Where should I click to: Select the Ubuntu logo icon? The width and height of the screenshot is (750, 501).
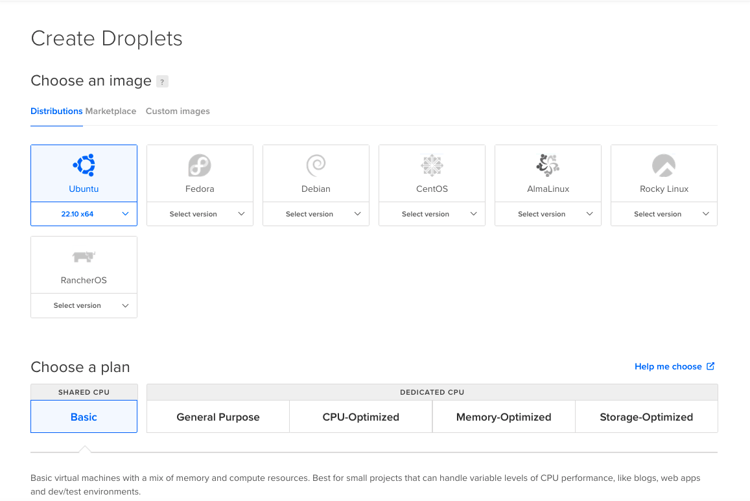coord(84,165)
